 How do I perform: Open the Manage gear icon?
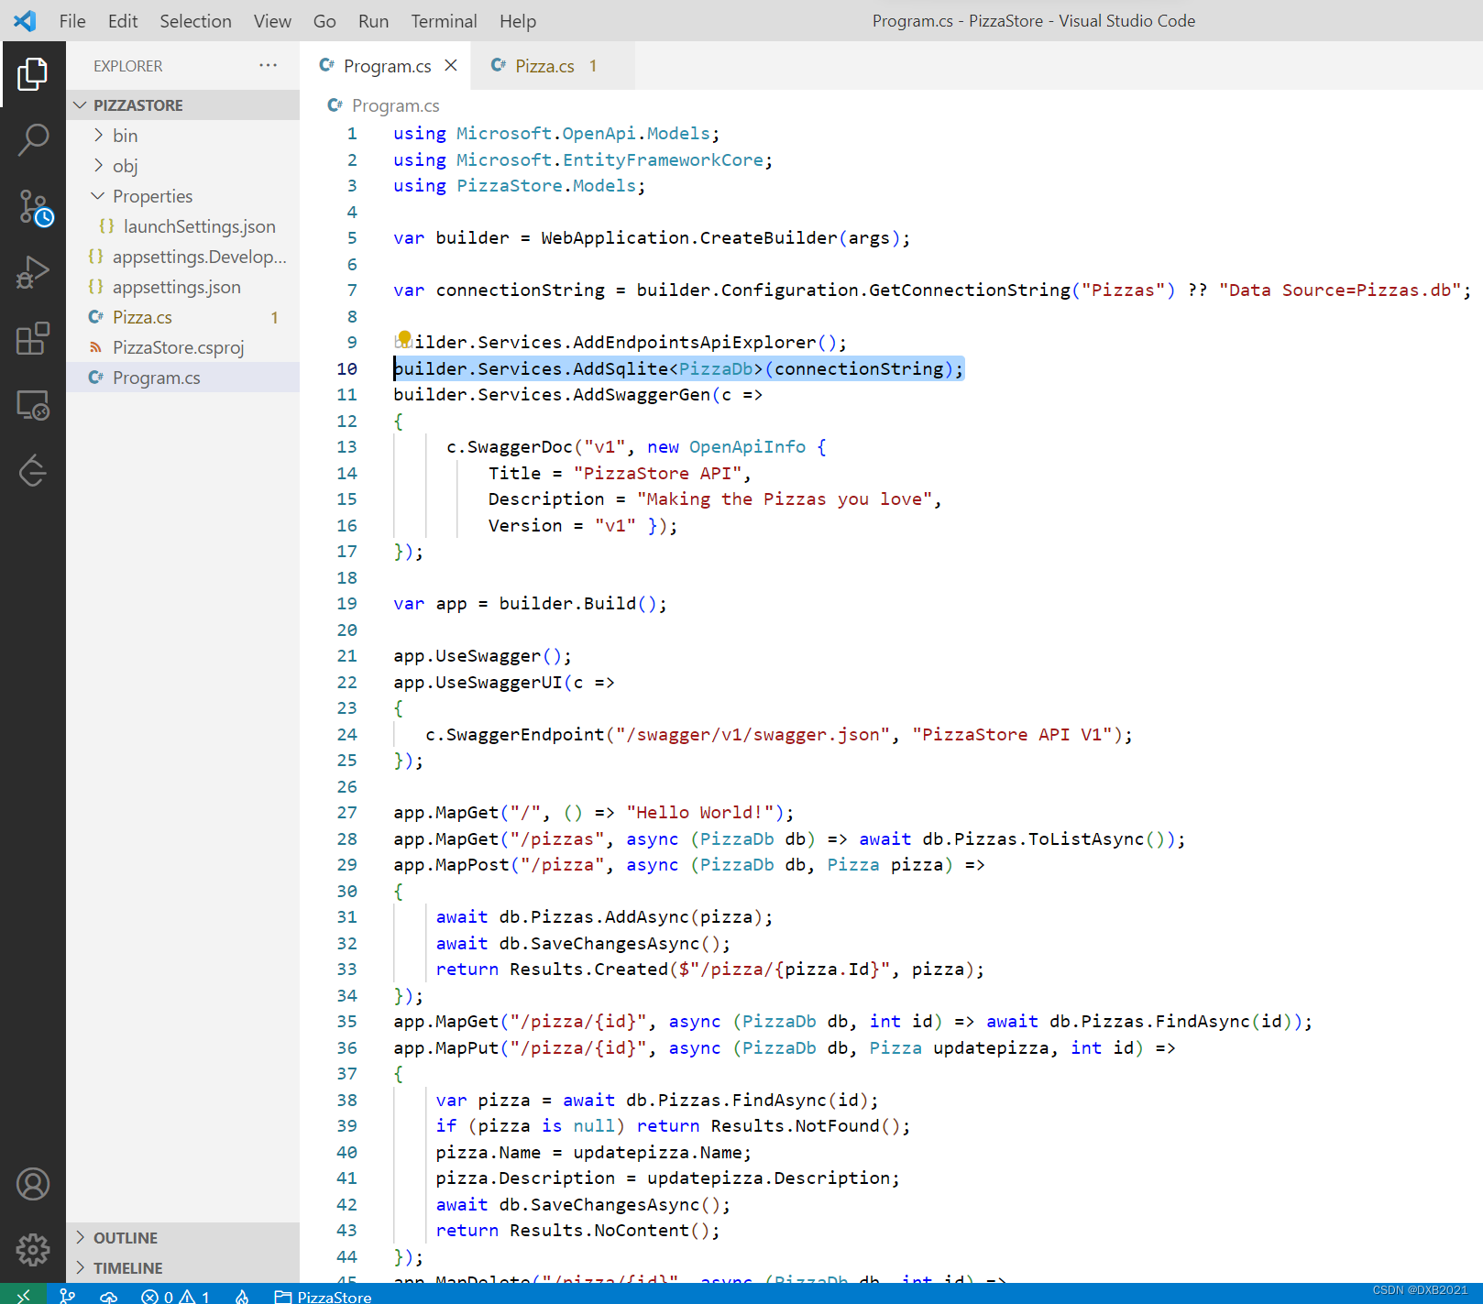[x=33, y=1249]
